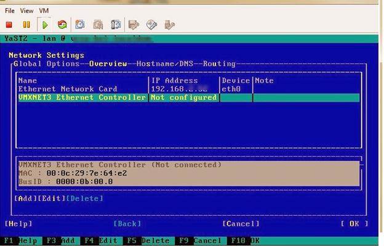Image resolution: width=384 pixels, height=246 pixels.
Task: Open the Routing tab
Action: [x=219, y=64]
